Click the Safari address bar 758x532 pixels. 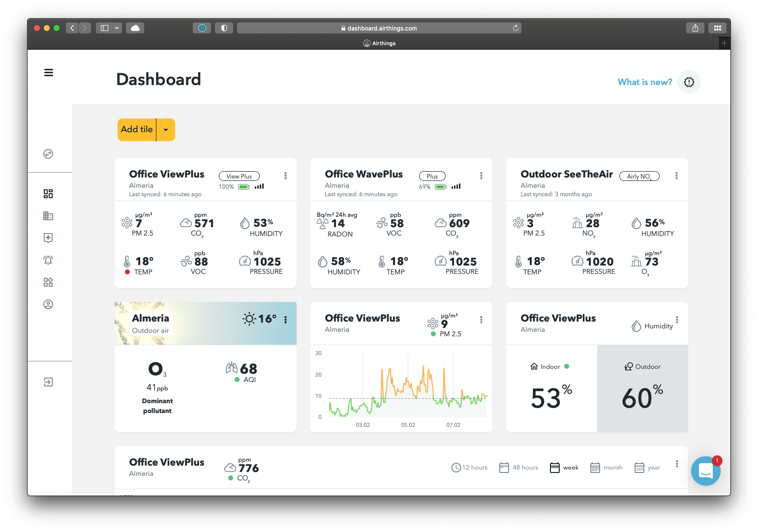click(x=379, y=28)
